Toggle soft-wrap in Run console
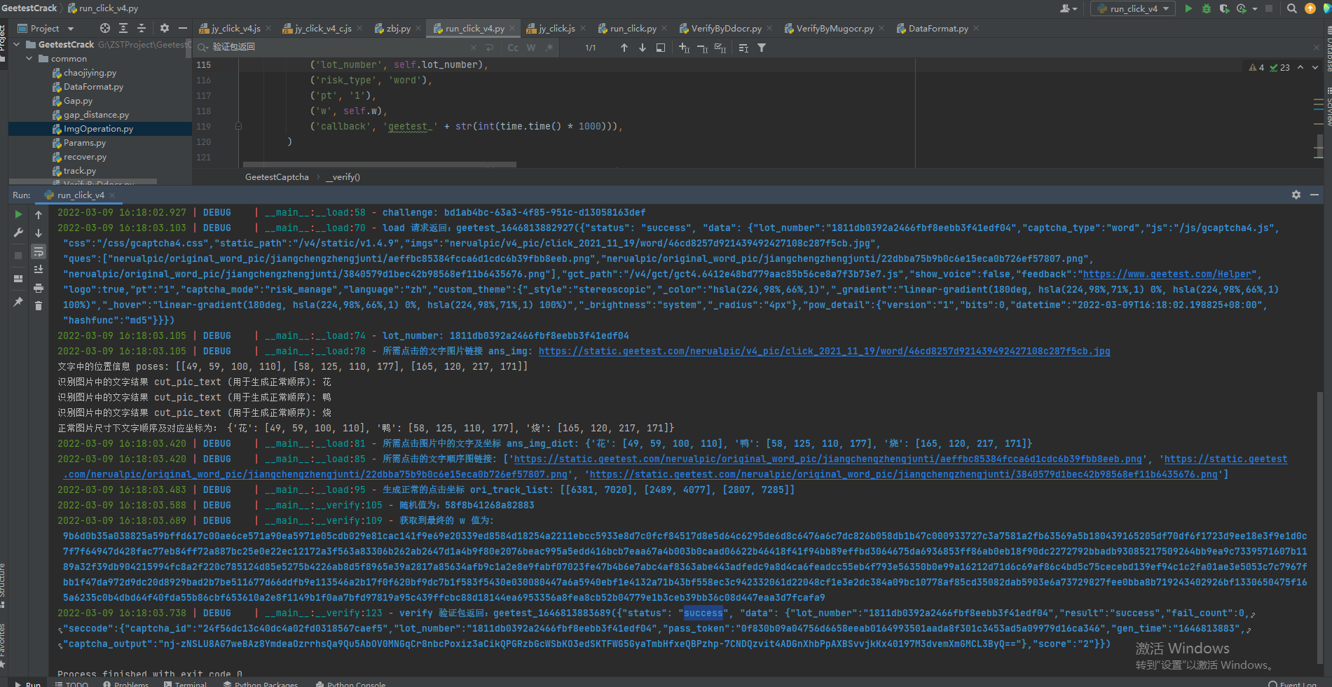 [x=39, y=251]
